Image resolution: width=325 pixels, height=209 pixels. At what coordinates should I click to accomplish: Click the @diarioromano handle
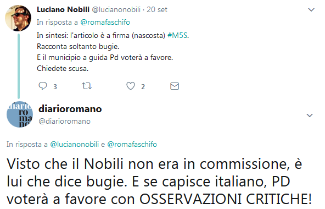coord(64,122)
